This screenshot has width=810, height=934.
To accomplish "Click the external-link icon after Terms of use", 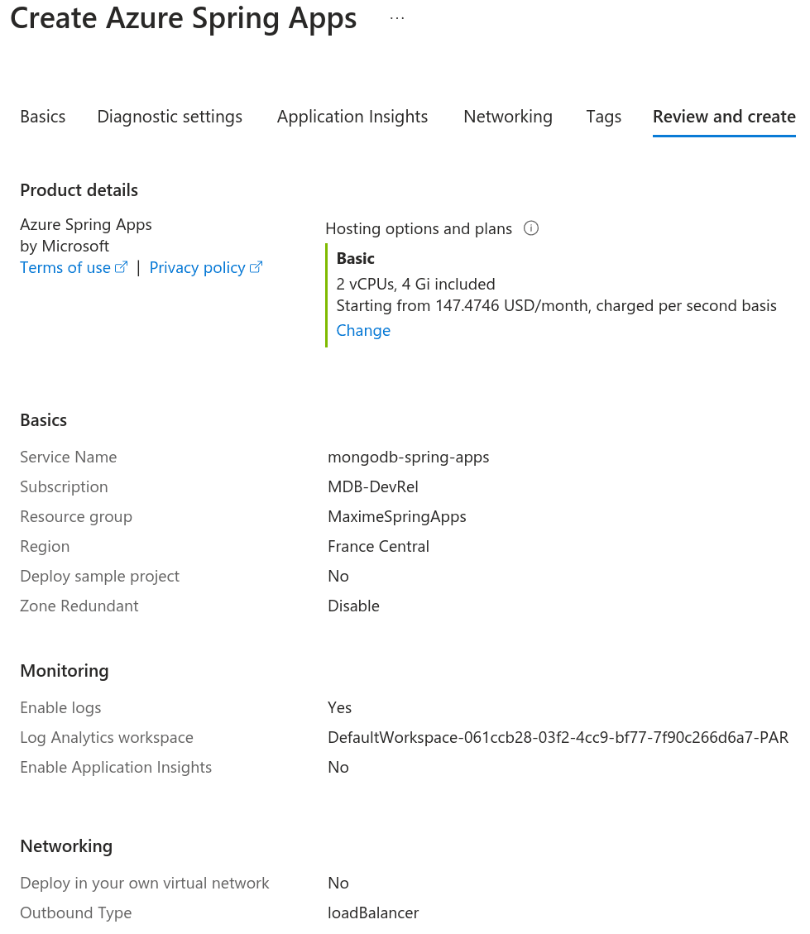I will coord(122,267).
